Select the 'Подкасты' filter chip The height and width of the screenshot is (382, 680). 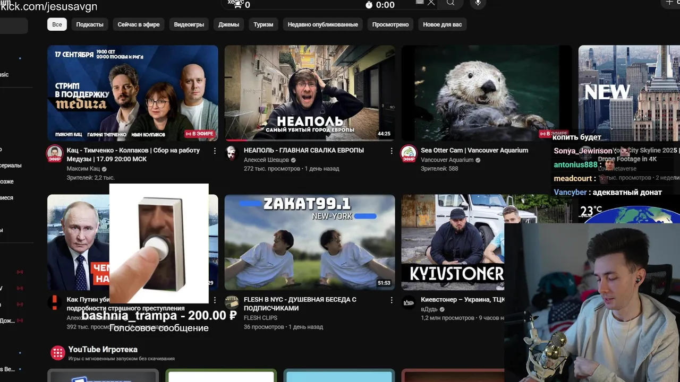point(90,24)
